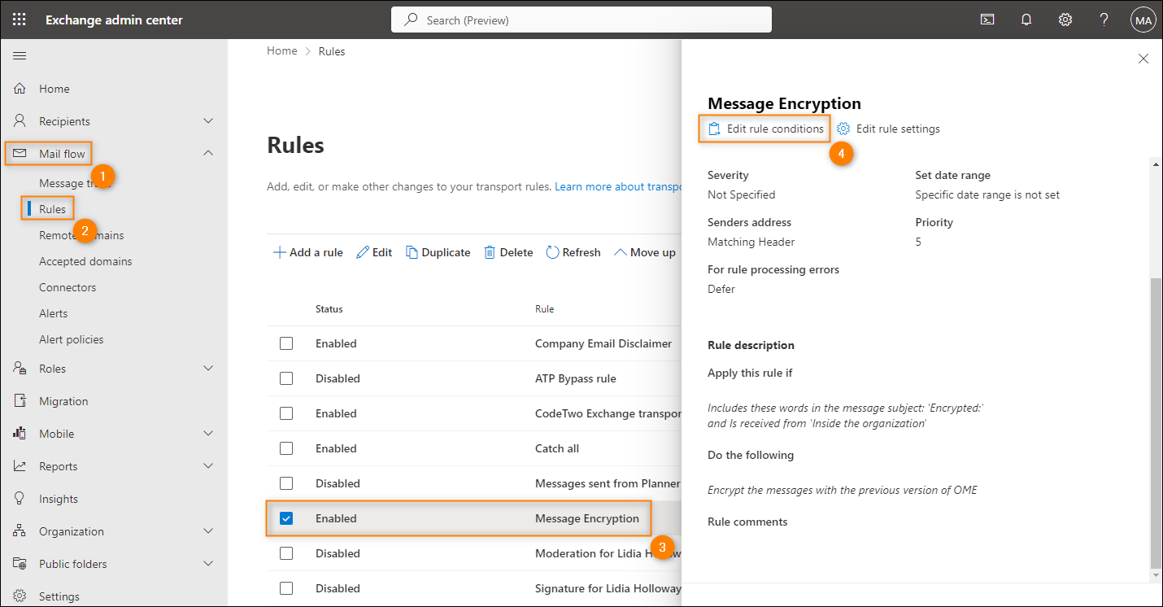Open the notifications bell
1163x607 pixels.
(x=1026, y=19)
